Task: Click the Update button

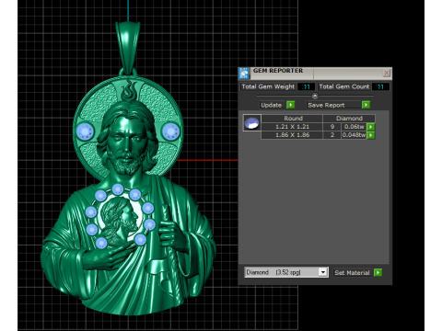Action: tap(272, 105)
